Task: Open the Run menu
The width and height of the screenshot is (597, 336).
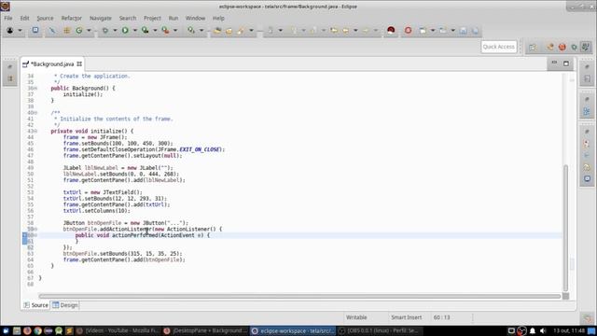Action: 174,18
